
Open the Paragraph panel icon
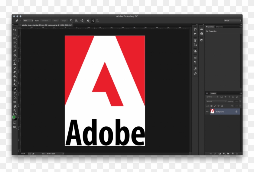pos(195,62)
